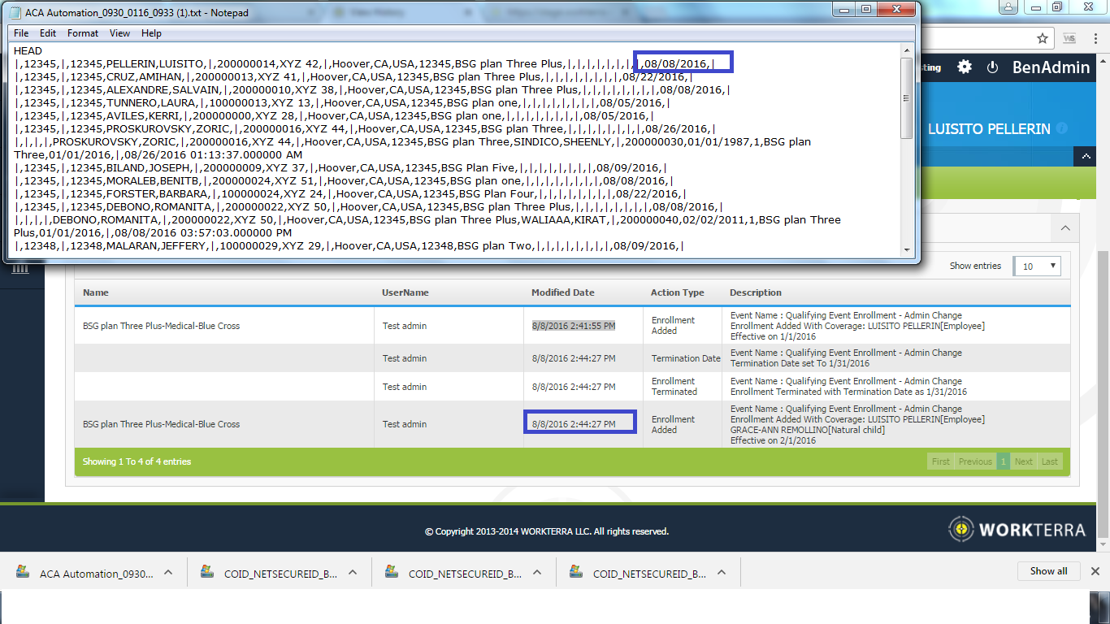Sort table by Modified Date column
Image resolution: width=1110 pixels, height=624 pixels.
(562, 292)
